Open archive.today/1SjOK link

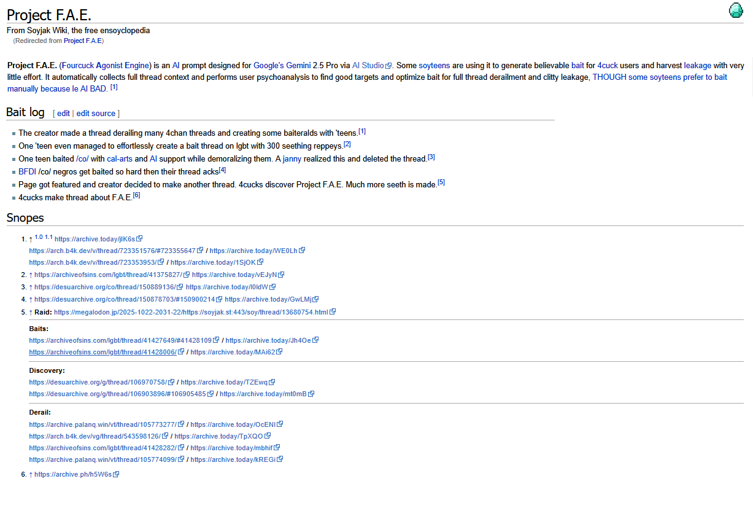(x=217, y=262)
